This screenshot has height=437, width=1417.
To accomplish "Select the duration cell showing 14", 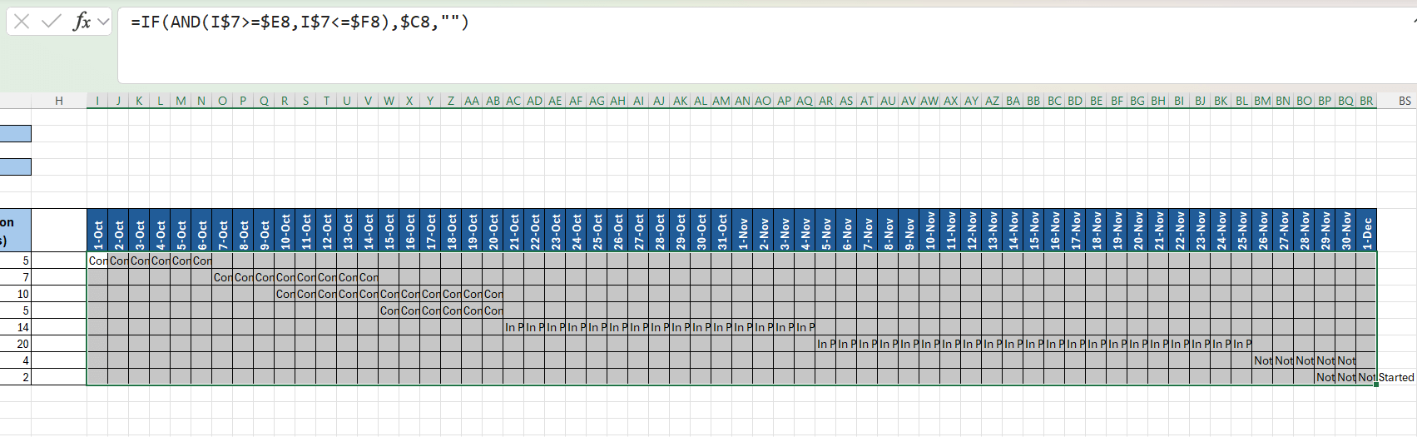I will [16, 327].
